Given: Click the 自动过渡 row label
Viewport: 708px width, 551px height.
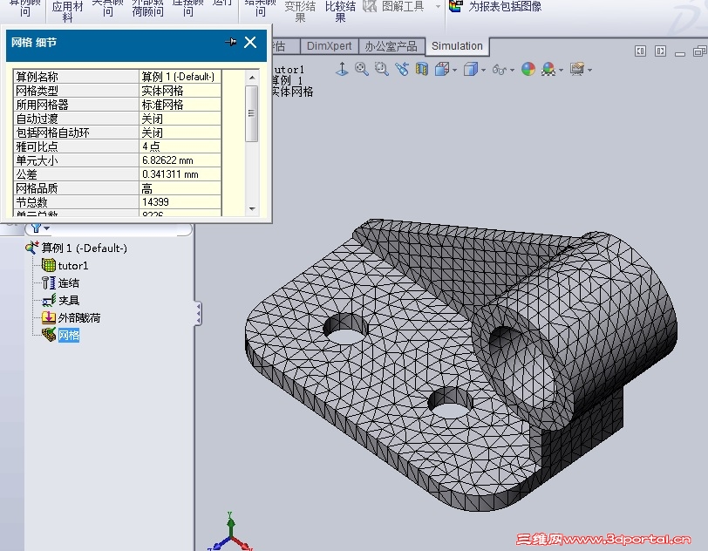Looking at the screenshot, I should (x=37, y=119).
